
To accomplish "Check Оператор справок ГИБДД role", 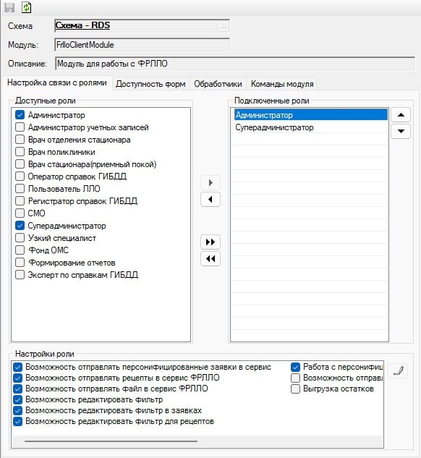I will coord(20,176).
